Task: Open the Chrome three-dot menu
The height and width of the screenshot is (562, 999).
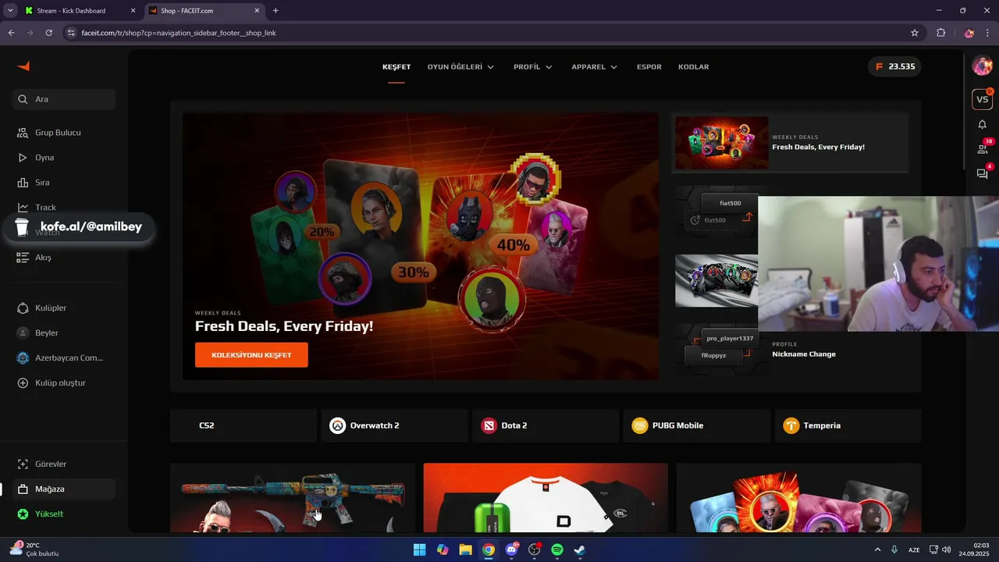Action: [x=988, y=33]
